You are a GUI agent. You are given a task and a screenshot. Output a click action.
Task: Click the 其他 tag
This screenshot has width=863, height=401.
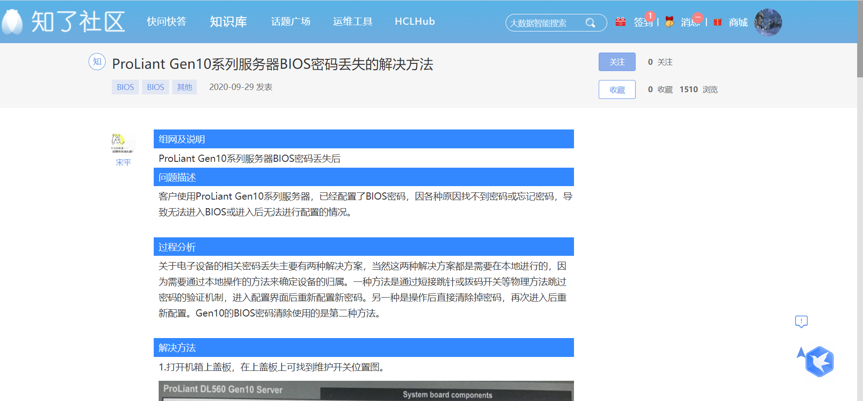184,87
